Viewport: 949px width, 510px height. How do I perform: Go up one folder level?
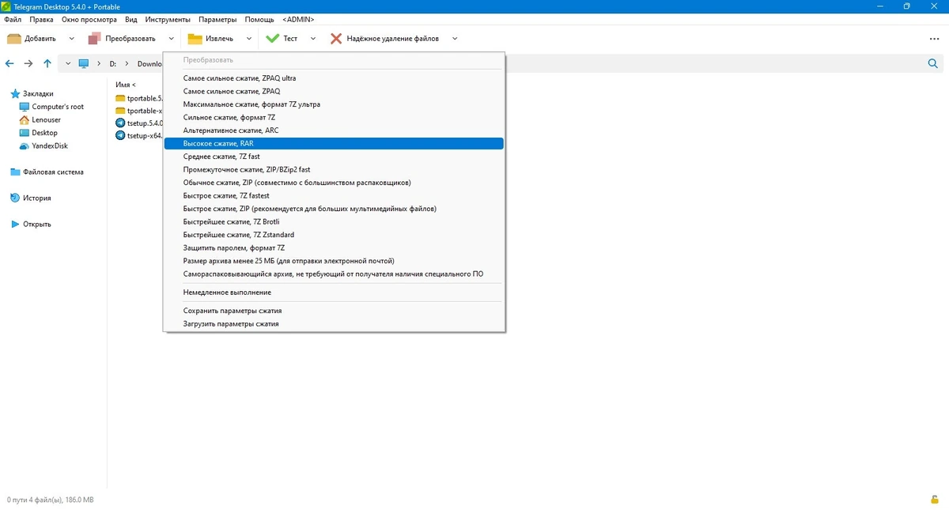[47, 63]
